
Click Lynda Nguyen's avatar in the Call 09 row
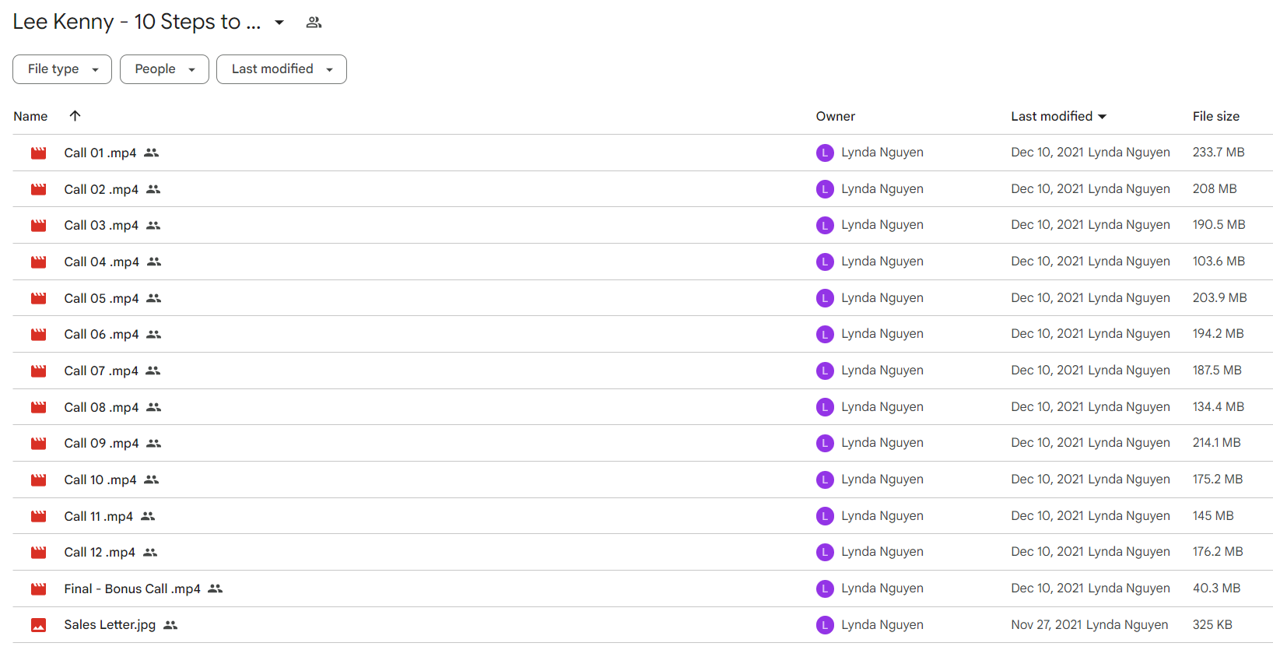tap(825, 444)
